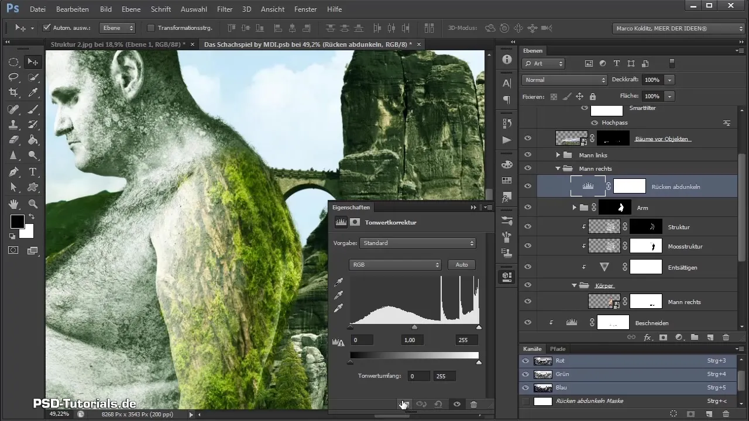Open the Ebene auto-select dropdown
Viewport: 749px width, 421px height.
(x=117, y=27)
